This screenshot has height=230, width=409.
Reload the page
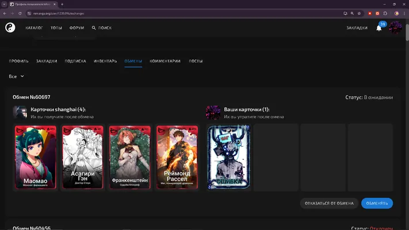[20, 13]
